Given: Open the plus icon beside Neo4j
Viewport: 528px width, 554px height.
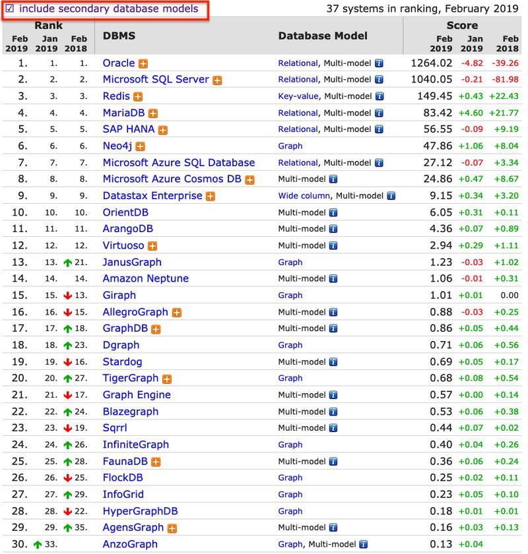Looking at the screenshot, I should 140,146.
